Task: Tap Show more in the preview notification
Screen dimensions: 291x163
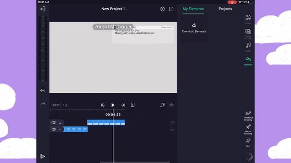Action: click(x=166, y=27)
